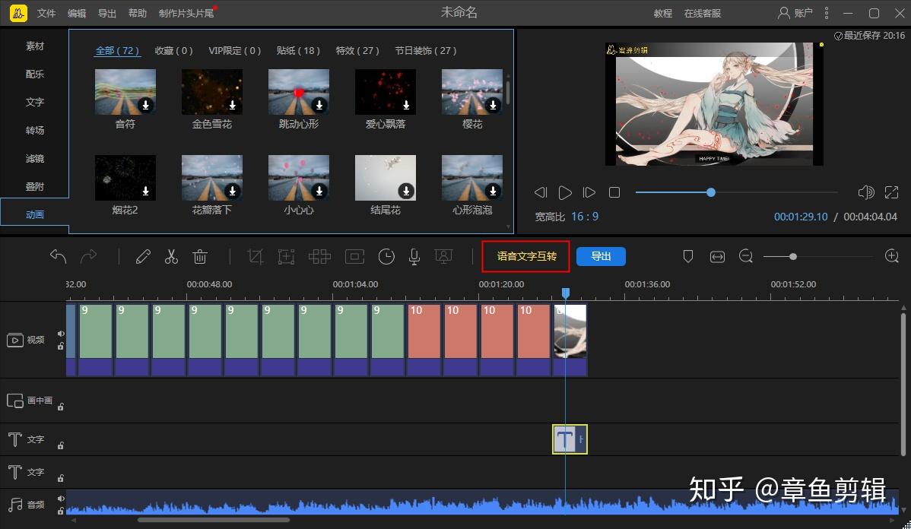
Task: Select the first red clip labeled 10
Action: [424, 339]
